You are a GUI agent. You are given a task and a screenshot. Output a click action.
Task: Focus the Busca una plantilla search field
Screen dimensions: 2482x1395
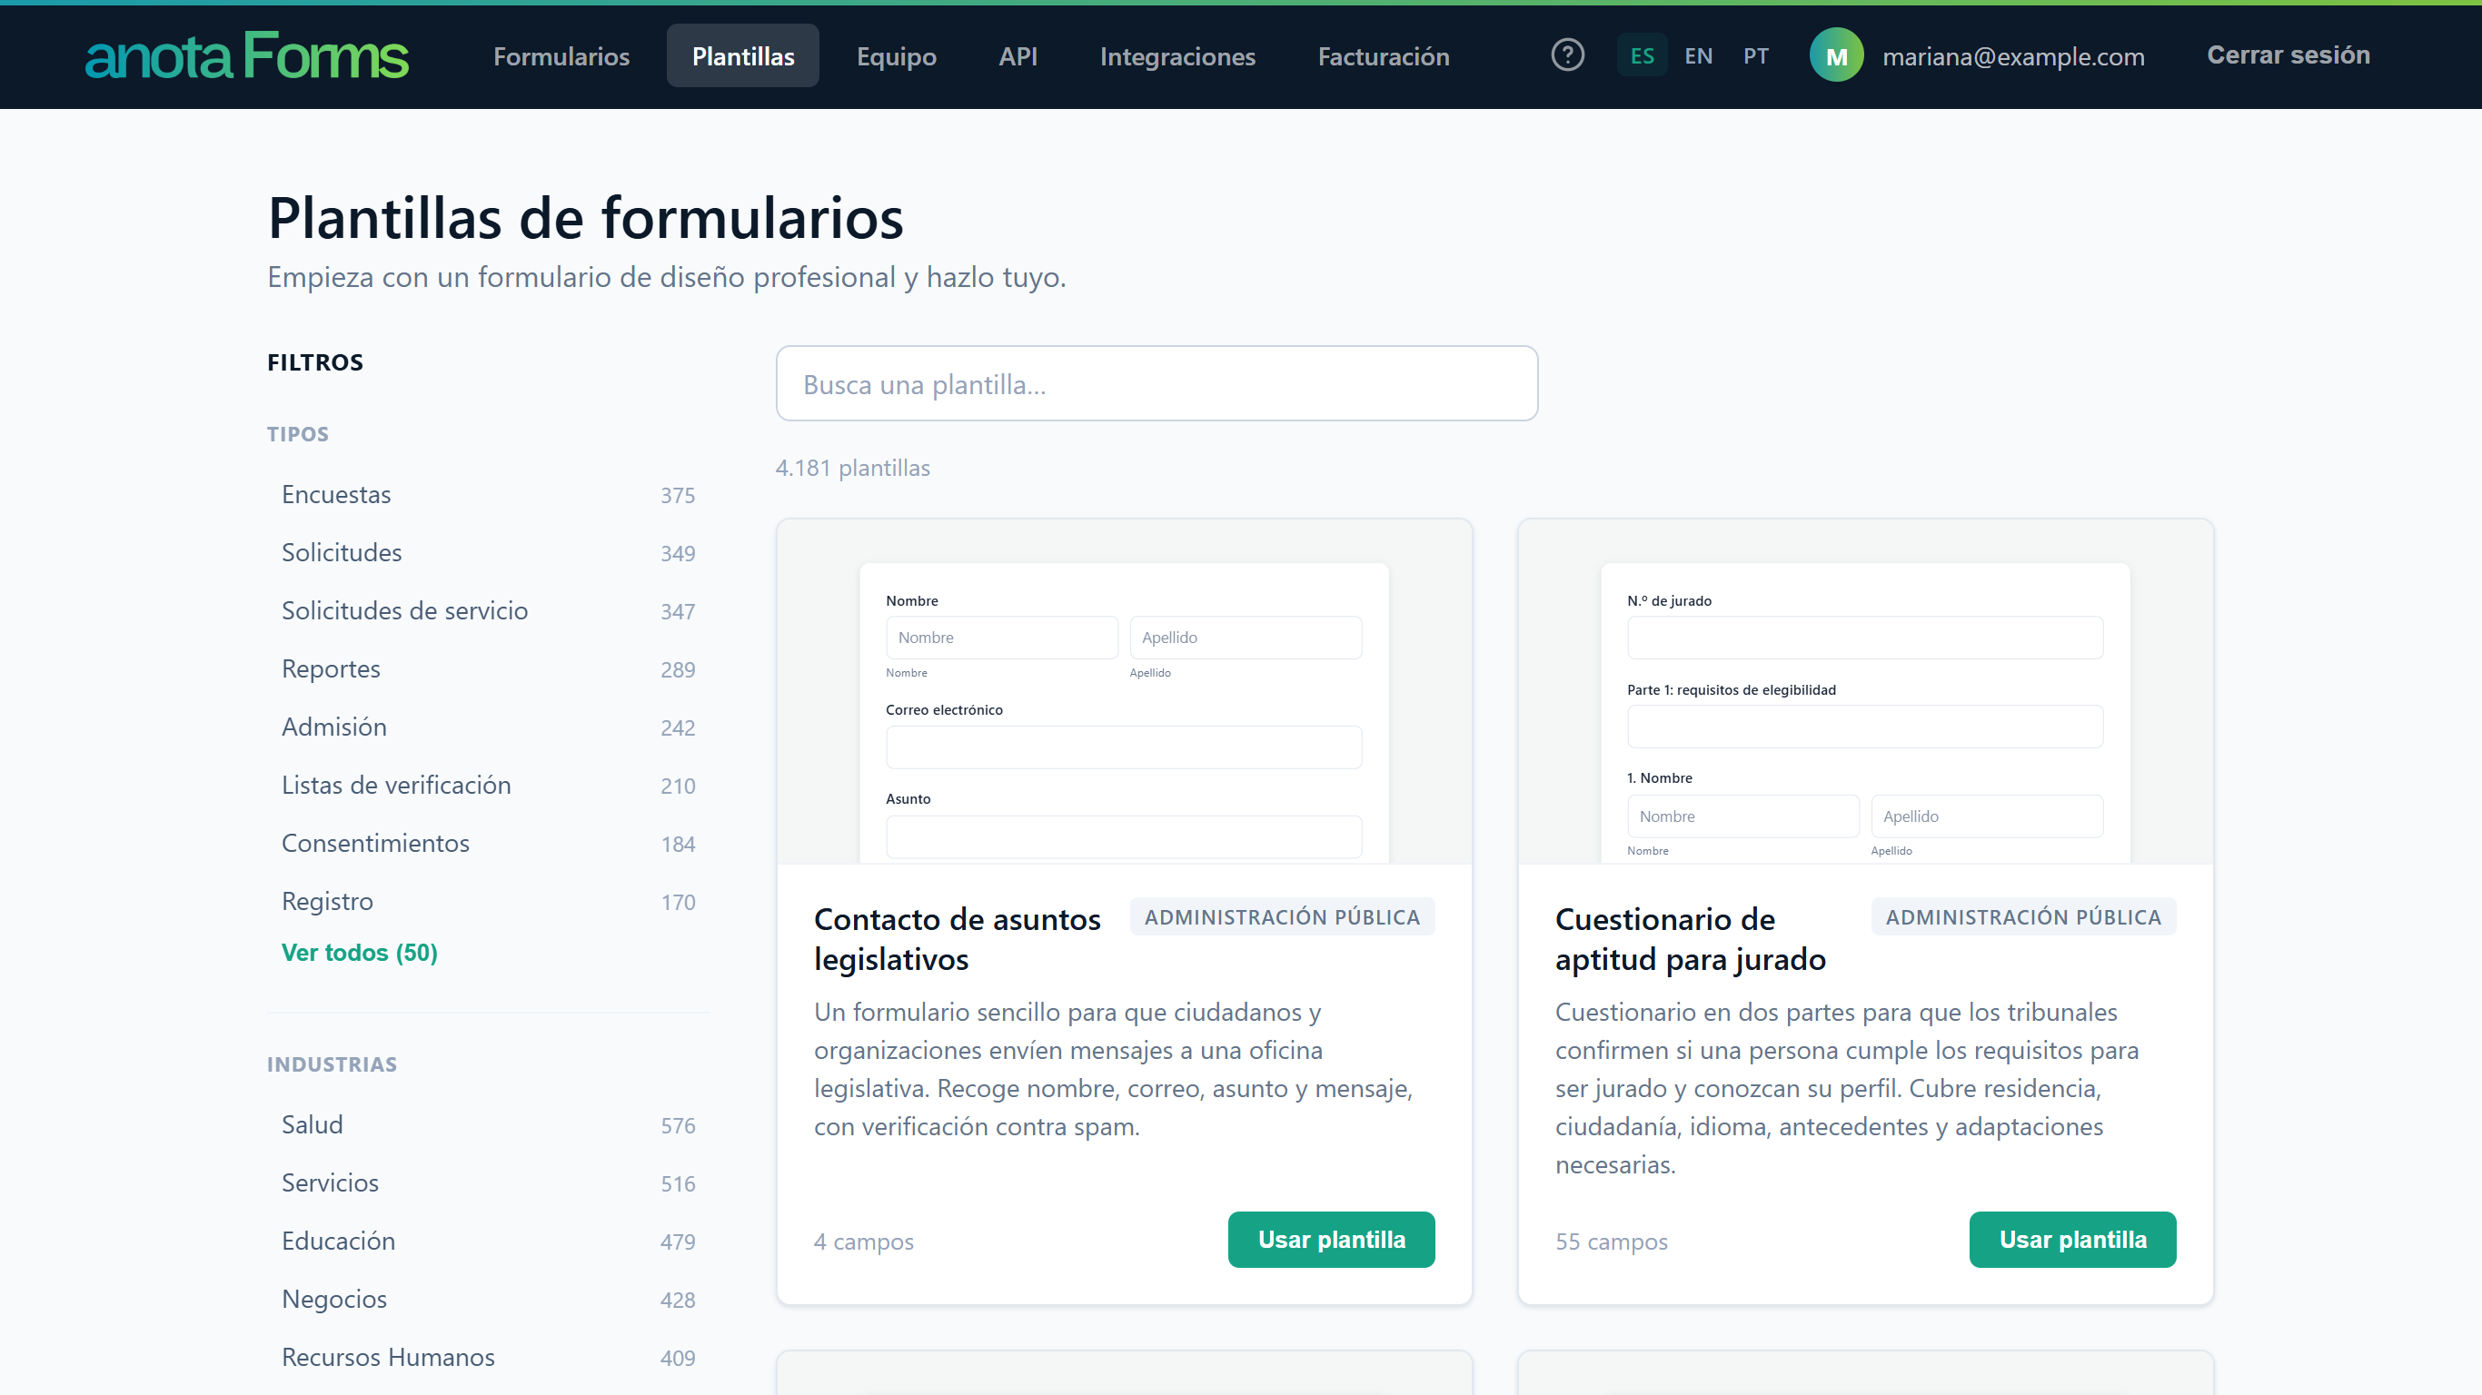coord(1157,383)
